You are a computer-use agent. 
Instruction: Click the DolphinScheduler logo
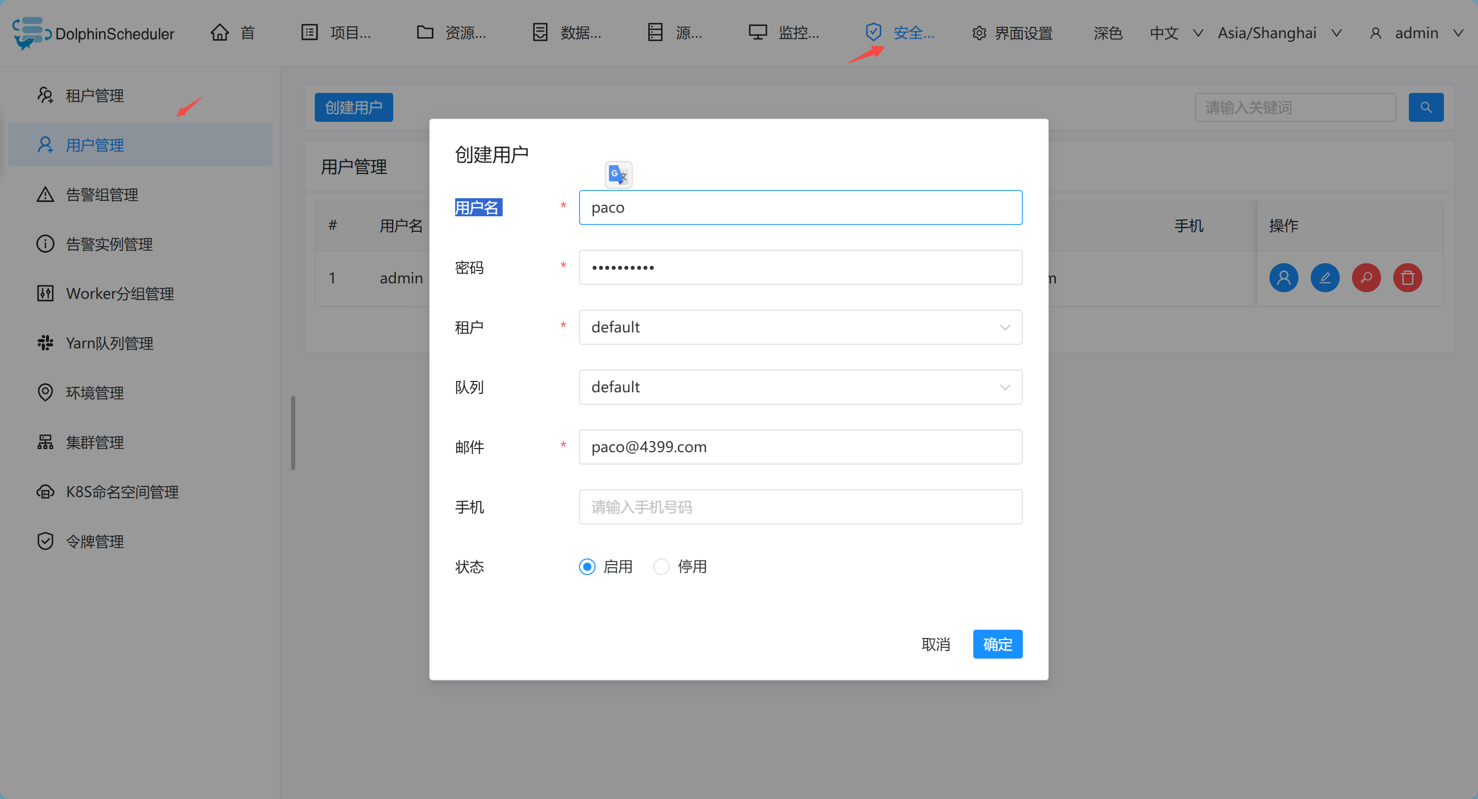[x=93, y=33]
